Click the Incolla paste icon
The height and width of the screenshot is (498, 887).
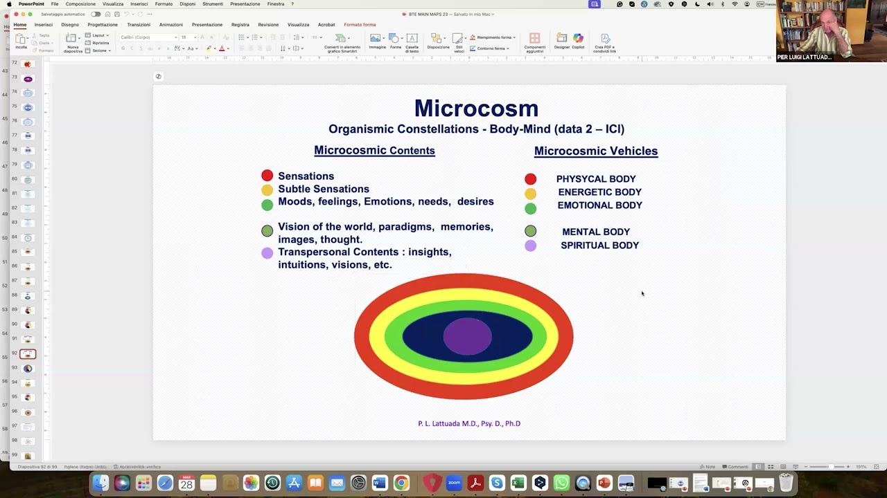(x=21, y=40)
